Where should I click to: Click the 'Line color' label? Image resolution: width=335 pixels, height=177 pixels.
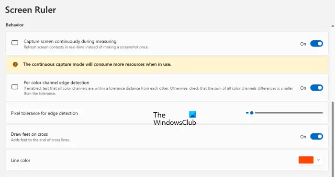pos(21,160)
